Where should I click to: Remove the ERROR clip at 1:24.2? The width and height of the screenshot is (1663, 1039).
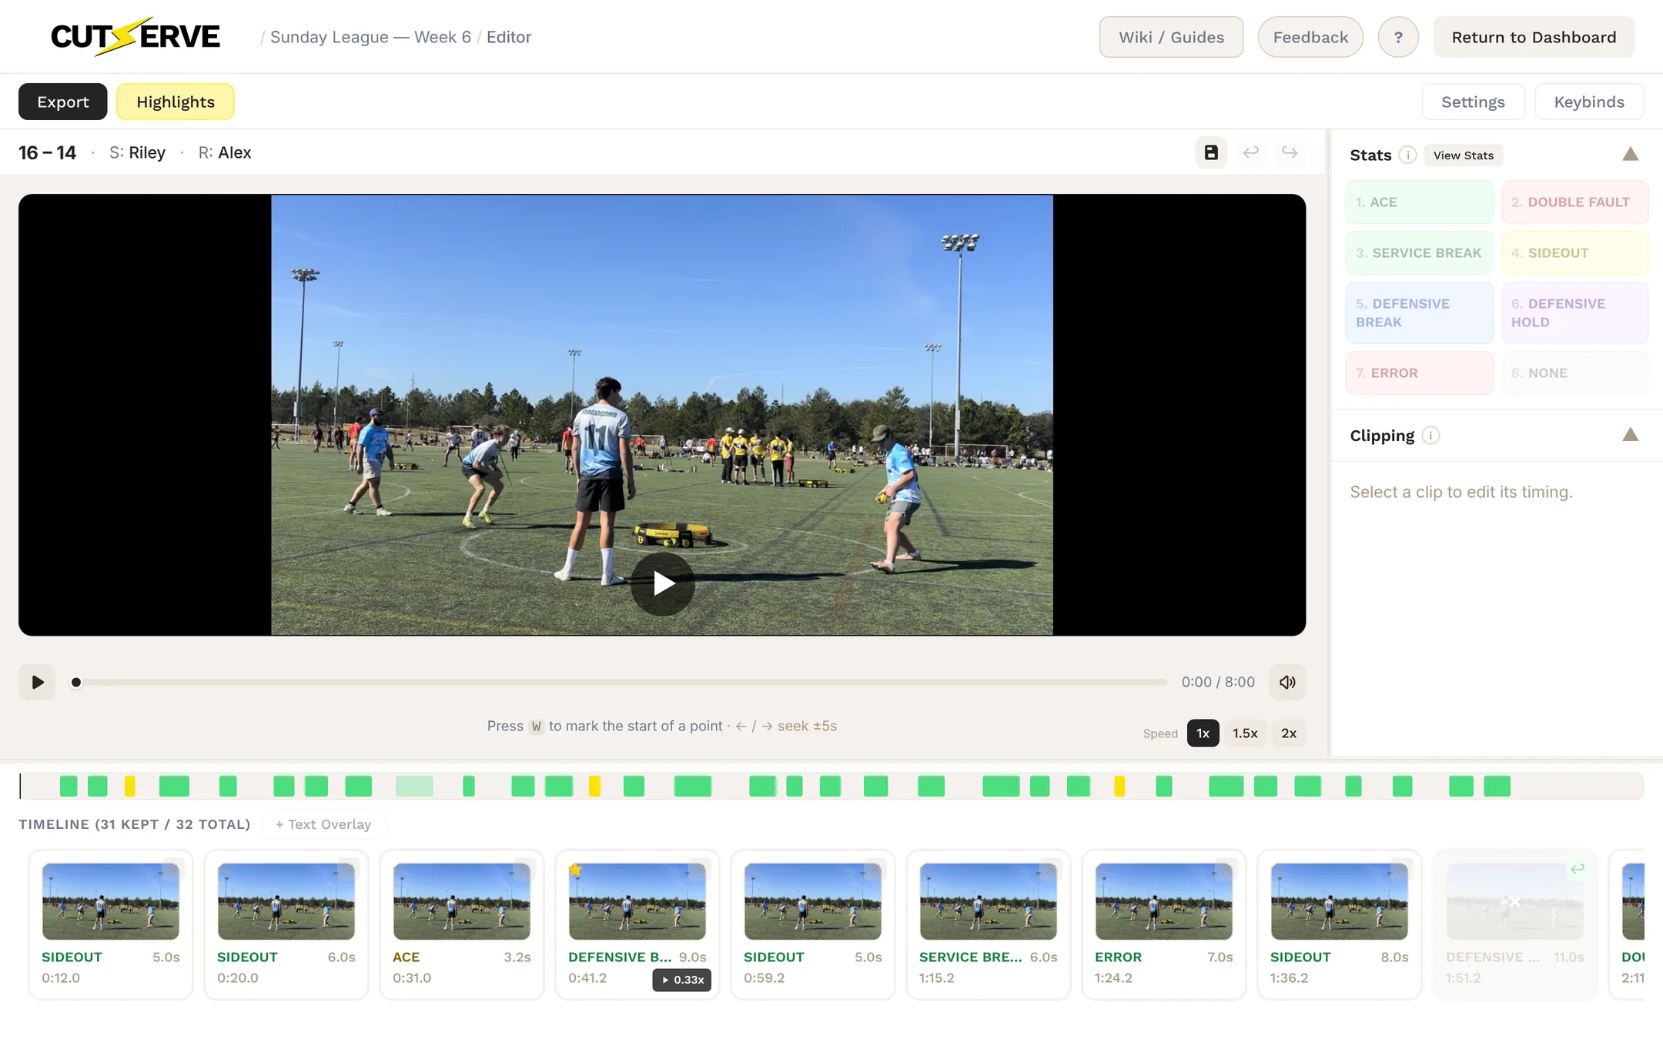[x=1226, y=869]
